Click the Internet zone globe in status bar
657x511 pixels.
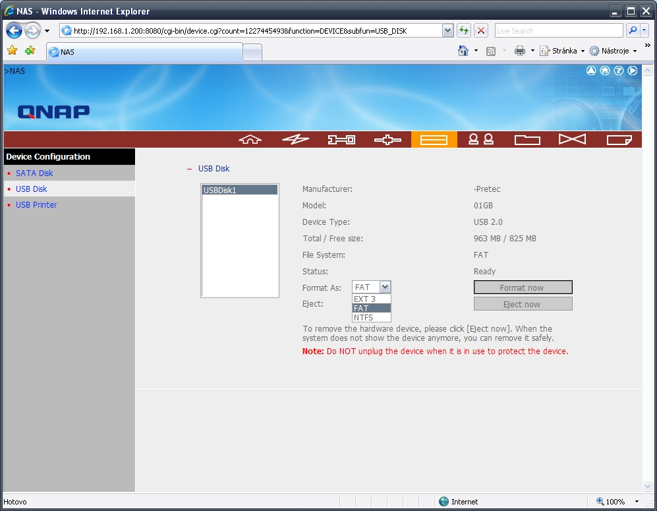click(x=443, y=501)
